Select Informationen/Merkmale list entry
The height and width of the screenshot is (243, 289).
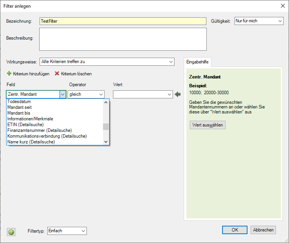click(30, 119)
